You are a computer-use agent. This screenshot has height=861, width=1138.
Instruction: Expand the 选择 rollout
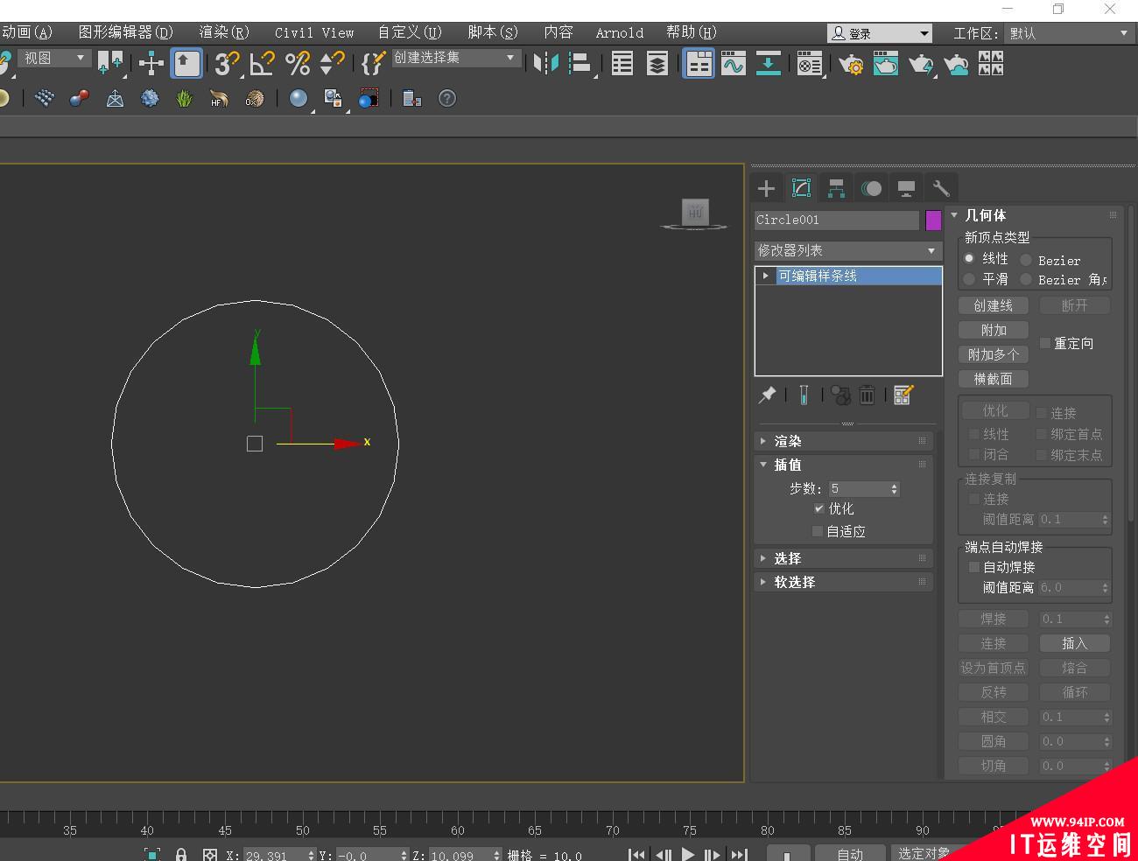(844, 558)
